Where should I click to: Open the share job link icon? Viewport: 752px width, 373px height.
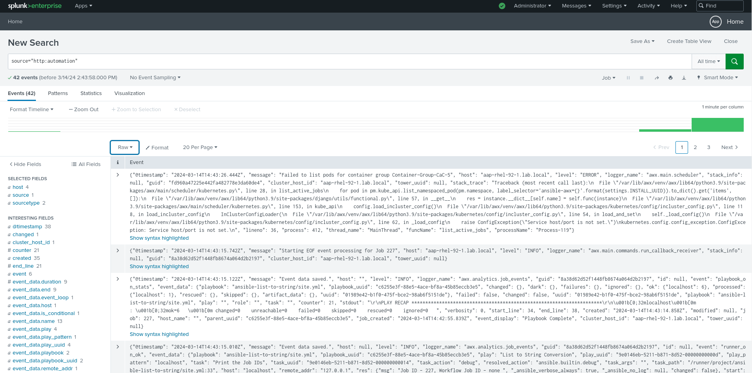tap(657, 78)
